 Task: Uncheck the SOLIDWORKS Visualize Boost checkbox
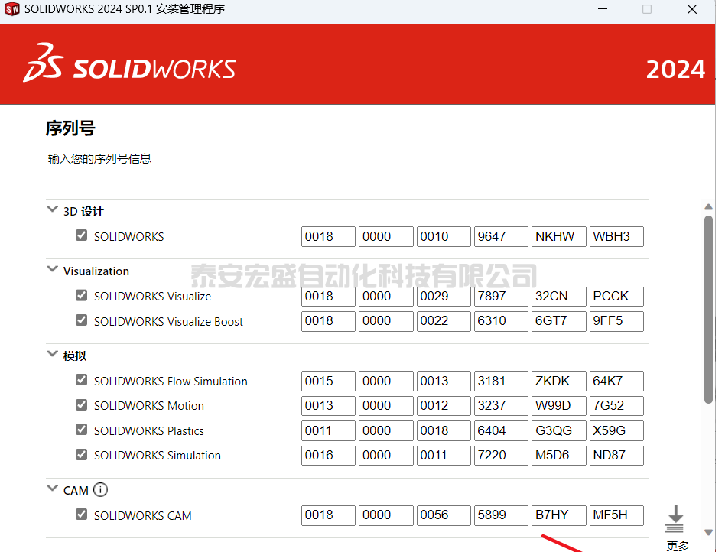82,320
